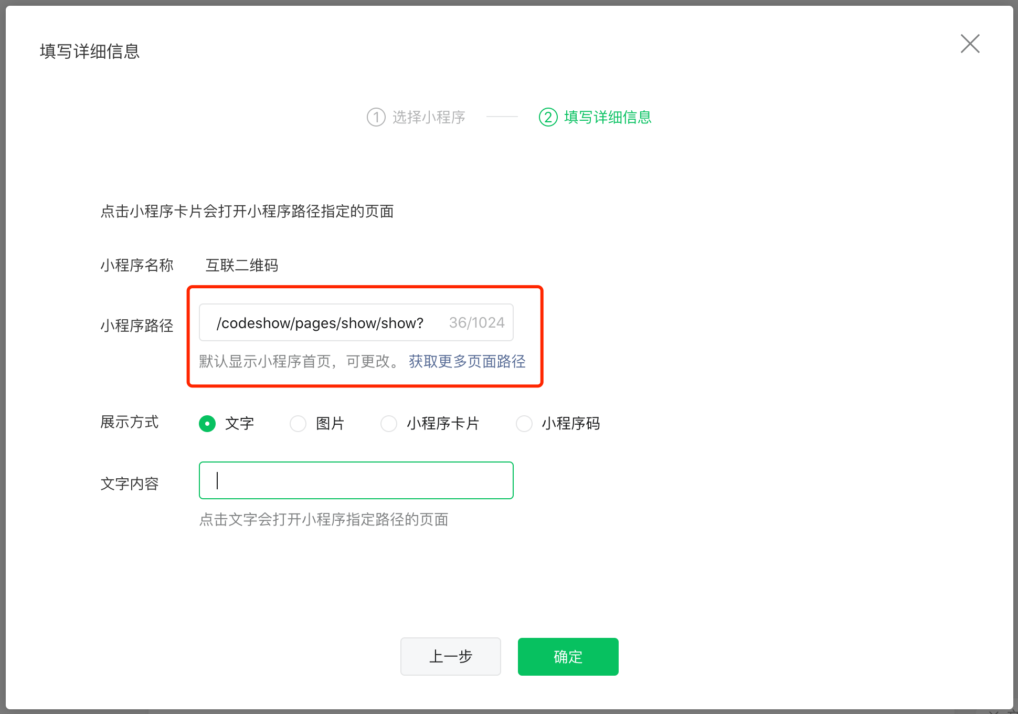Click the dialog title at top left
The width and height of the screenshot is (1018, 714).
tap(90, 51)
